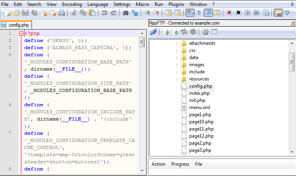Open NppFTP settings gear icon
The image size is (296, 176).
tap(205, 32)
